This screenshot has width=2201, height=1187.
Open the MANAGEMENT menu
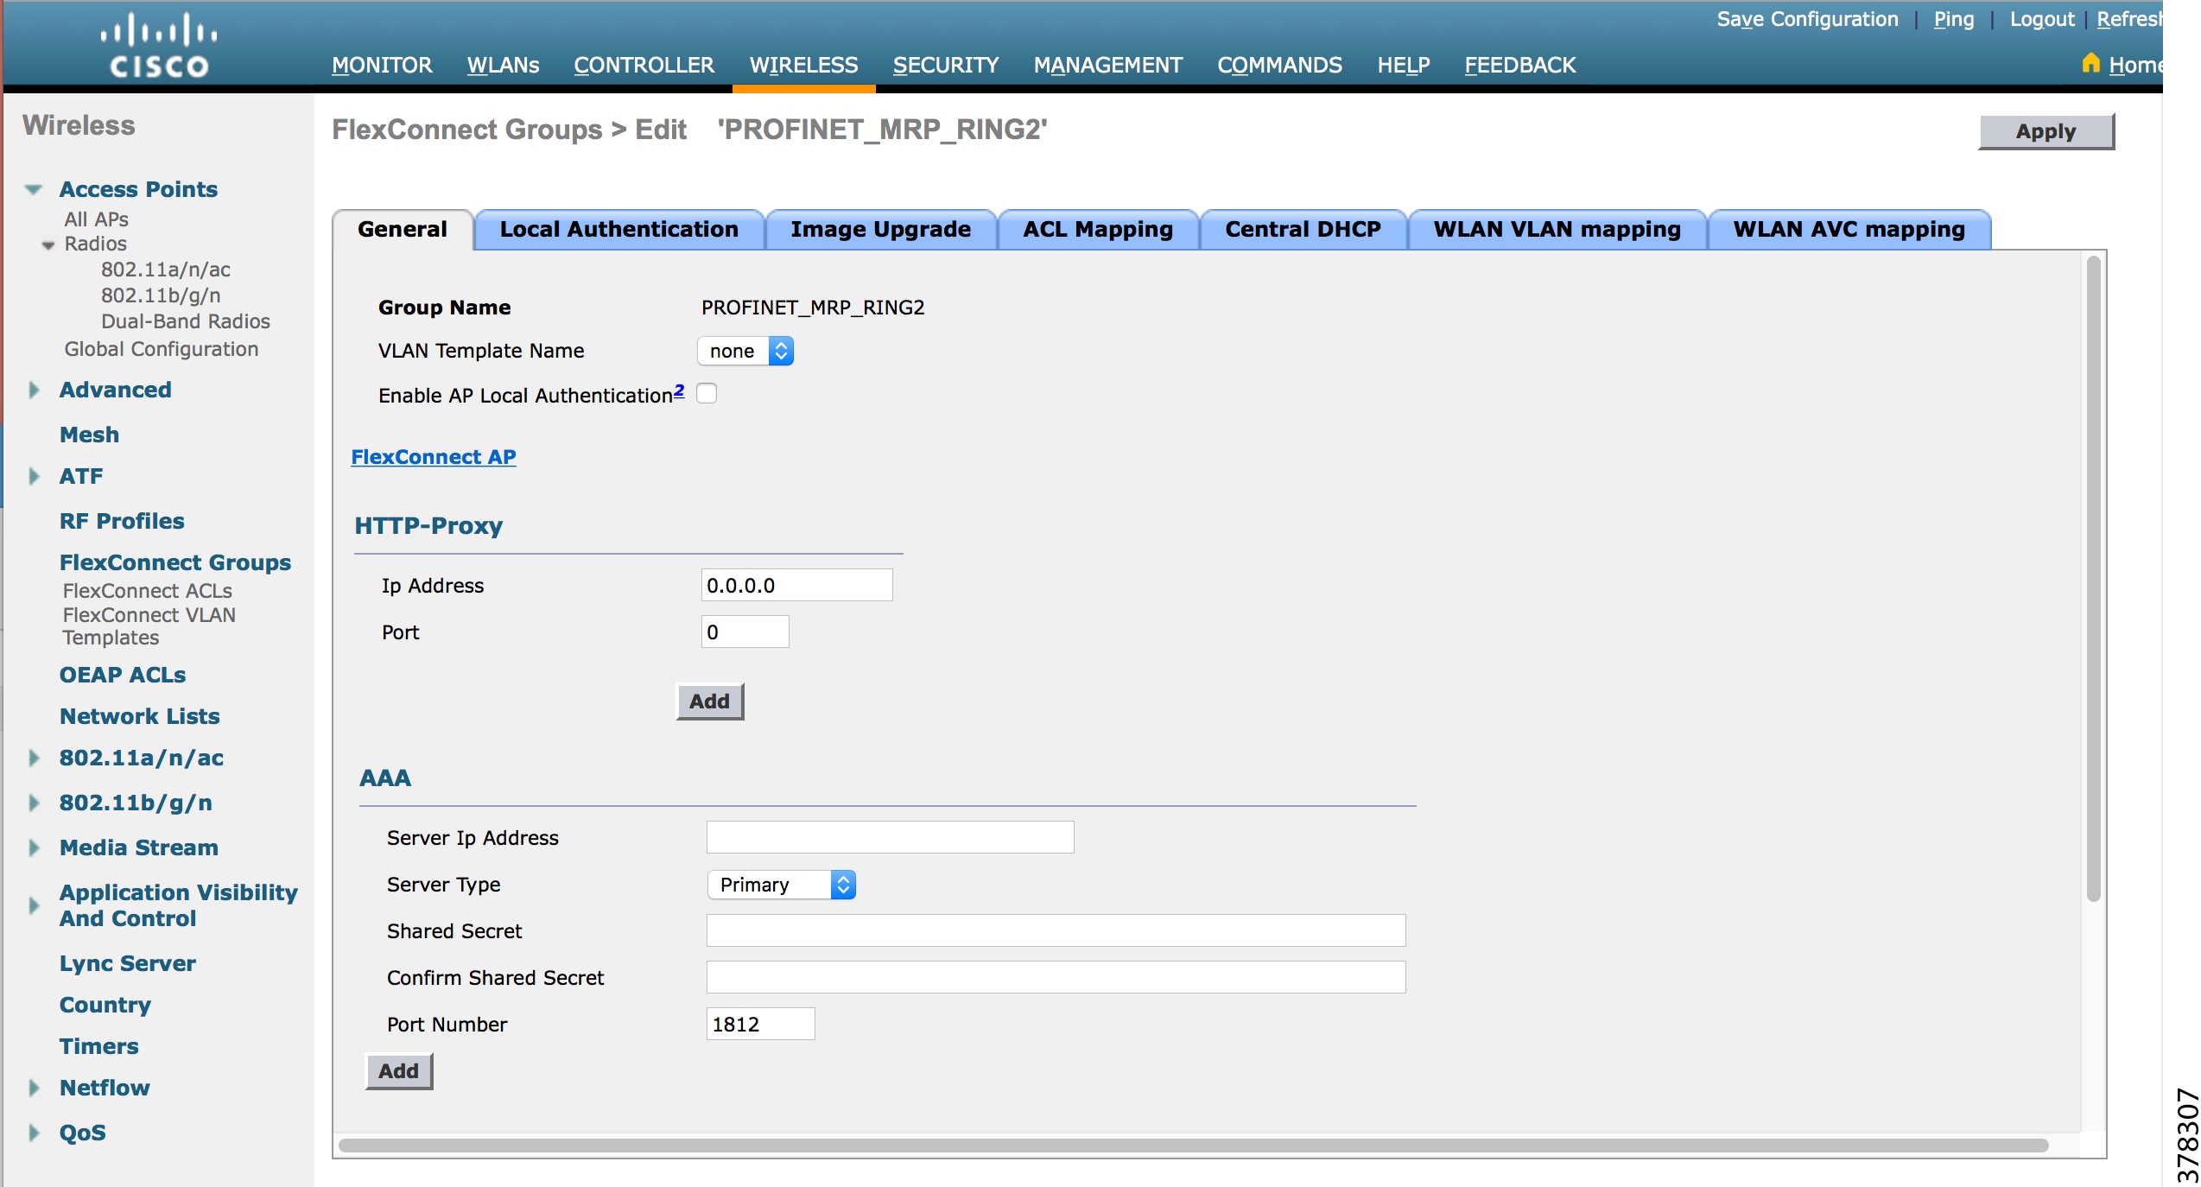point(1108,65)
